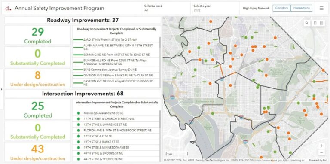Click the 'Intersection Improvements: 68' heading
Viewport: 330px width, 164px height.
pos(82,94)
